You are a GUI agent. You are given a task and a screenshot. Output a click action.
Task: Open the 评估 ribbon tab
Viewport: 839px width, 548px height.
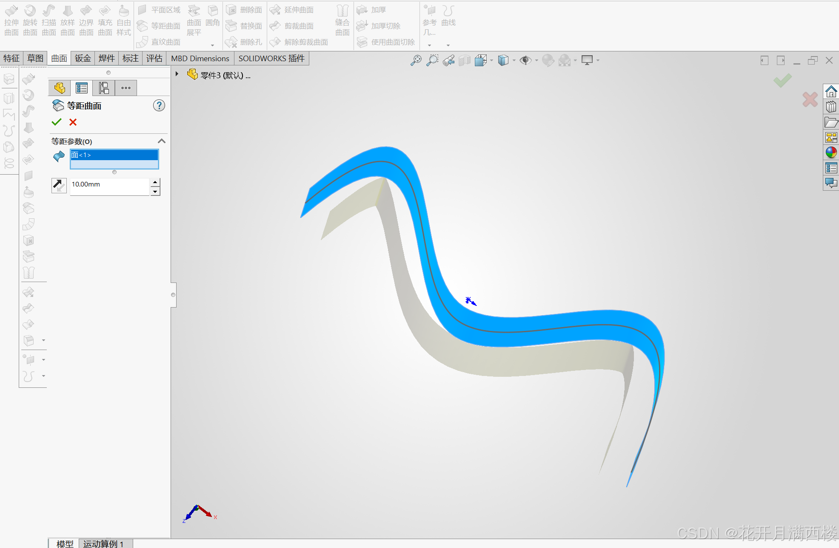[154, 58]
